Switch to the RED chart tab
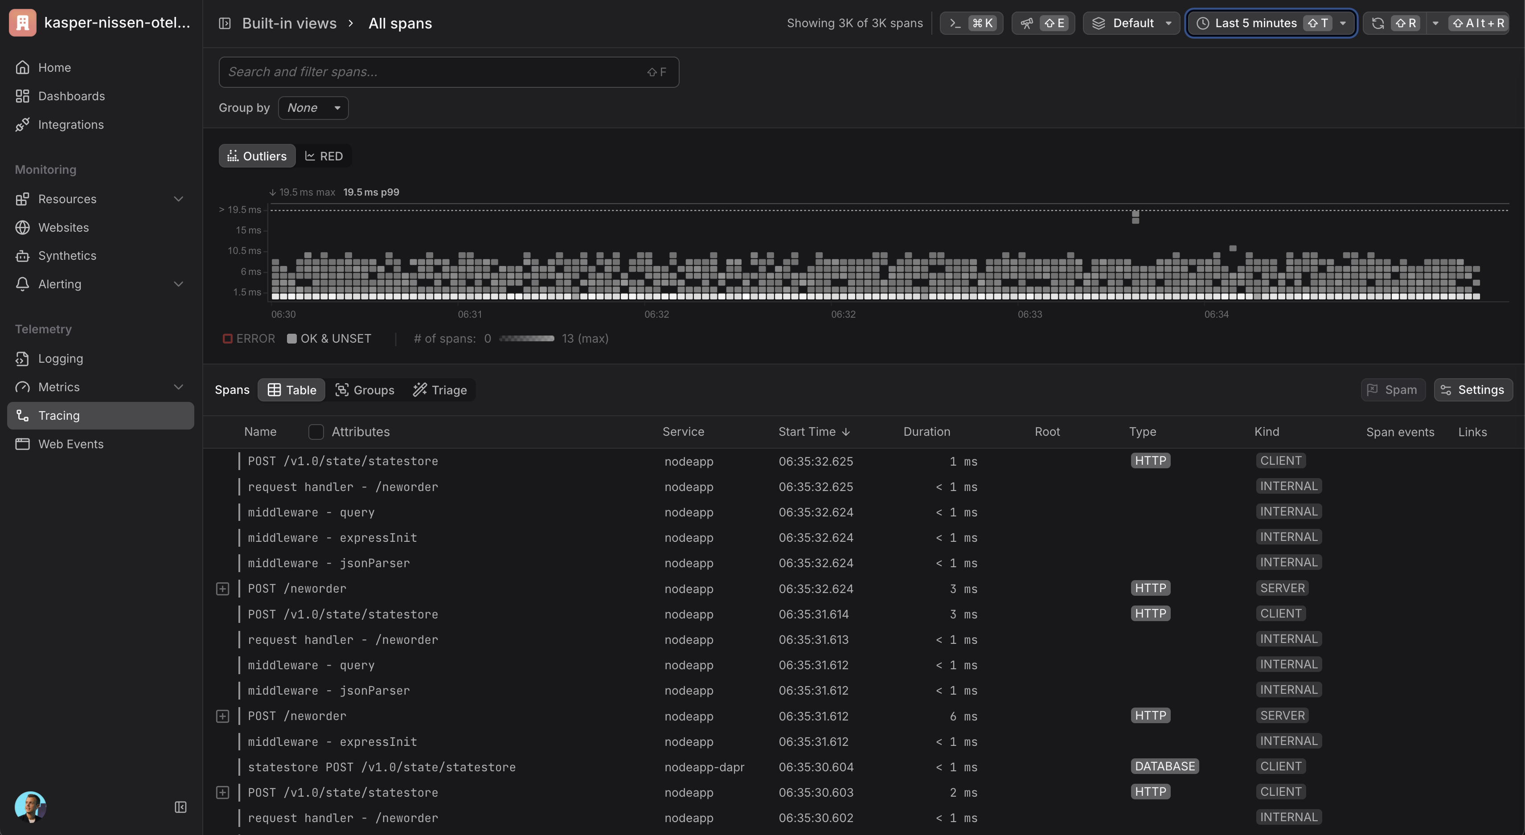Image resolution: width=1525 pixels, height=835 pixels. point(324,156)
